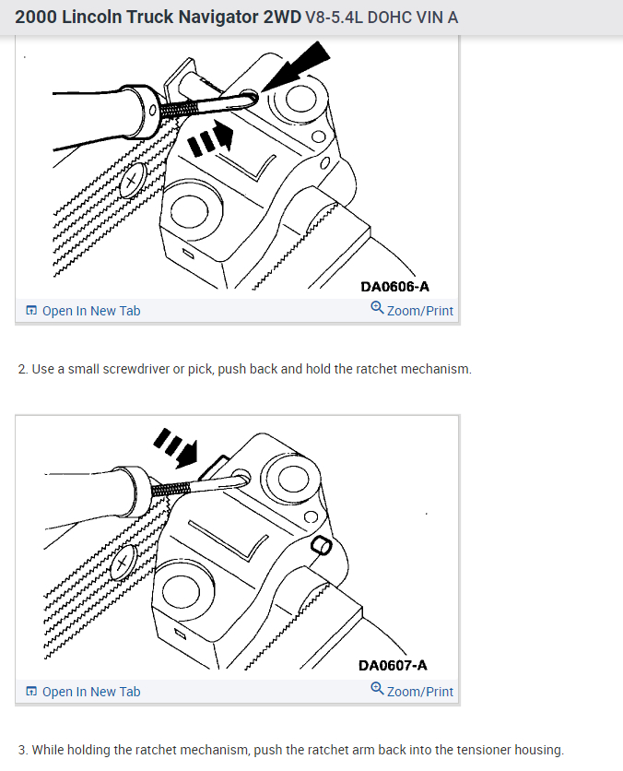Click the V8-5.4L DOHC VIN A engine text
Viewport: 623px width, 771px height.
(x=382, y=18)
